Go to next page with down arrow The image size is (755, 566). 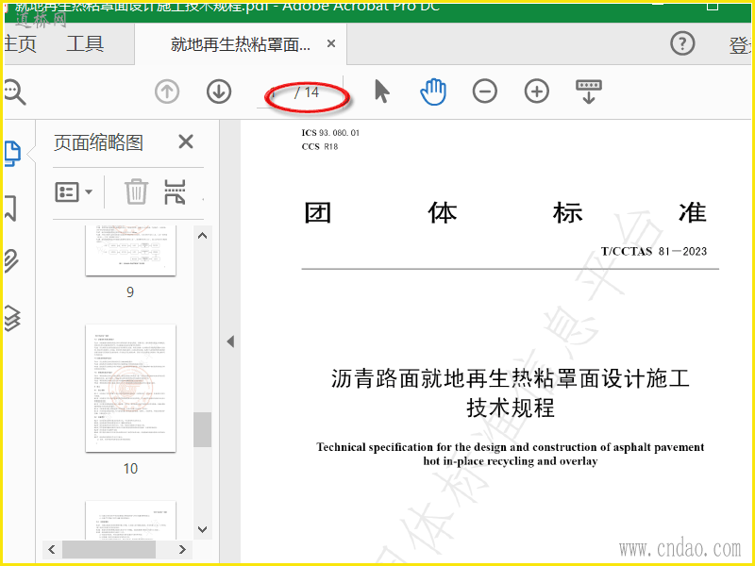point(219,92)
